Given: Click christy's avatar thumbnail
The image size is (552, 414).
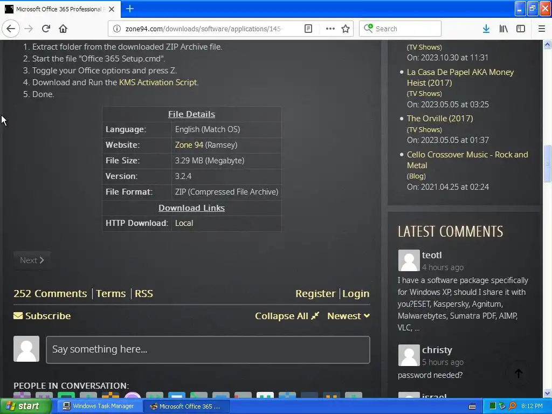Looking at the screenshot, I should click(x=409, y=355).
